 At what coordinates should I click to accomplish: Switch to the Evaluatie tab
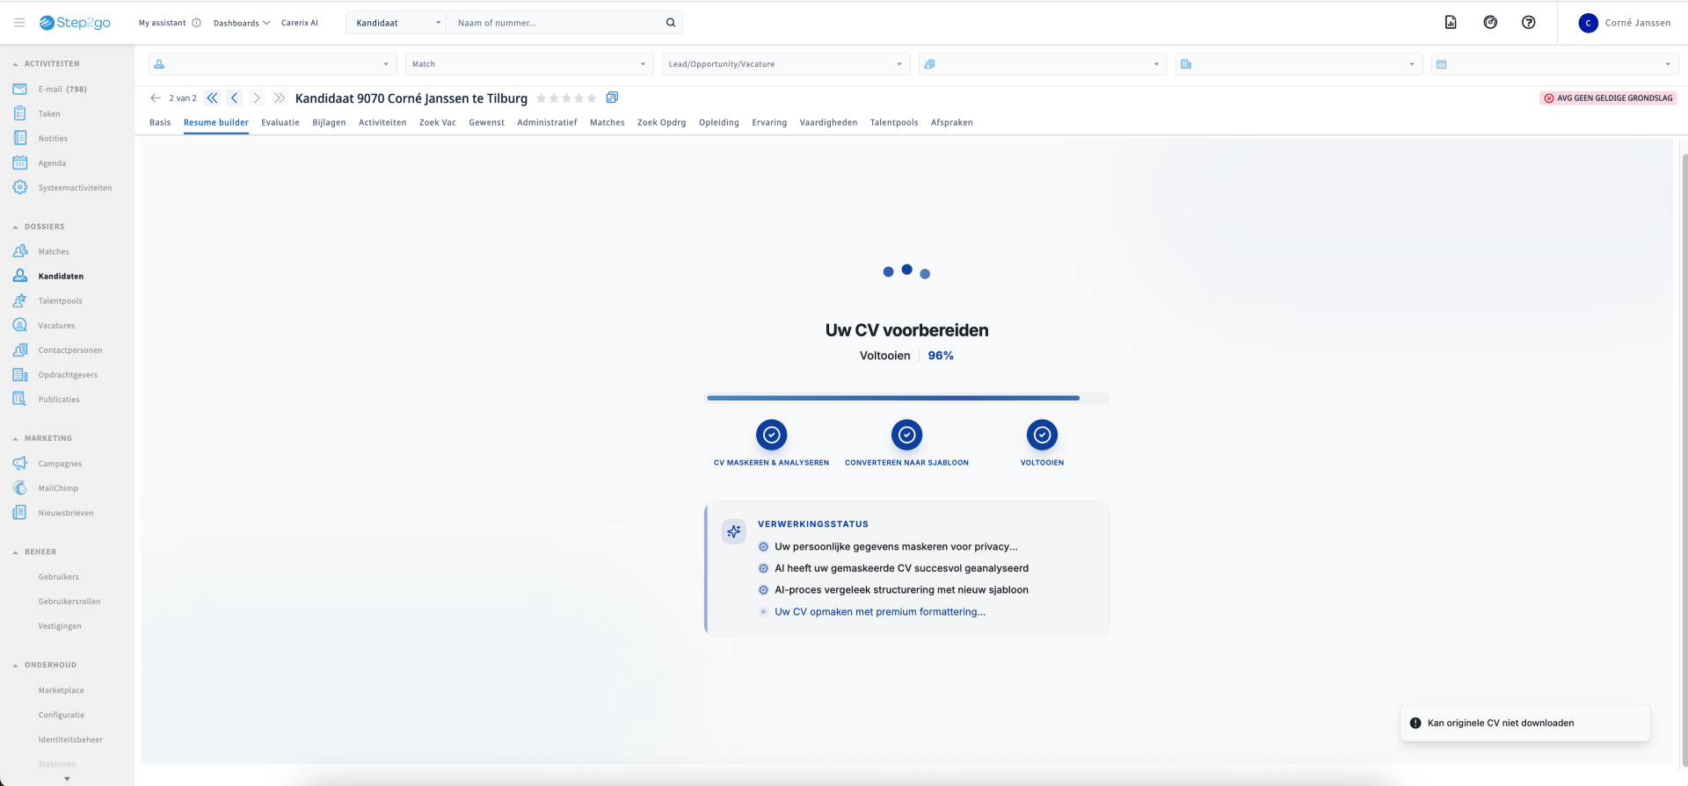tap(280, 123)
